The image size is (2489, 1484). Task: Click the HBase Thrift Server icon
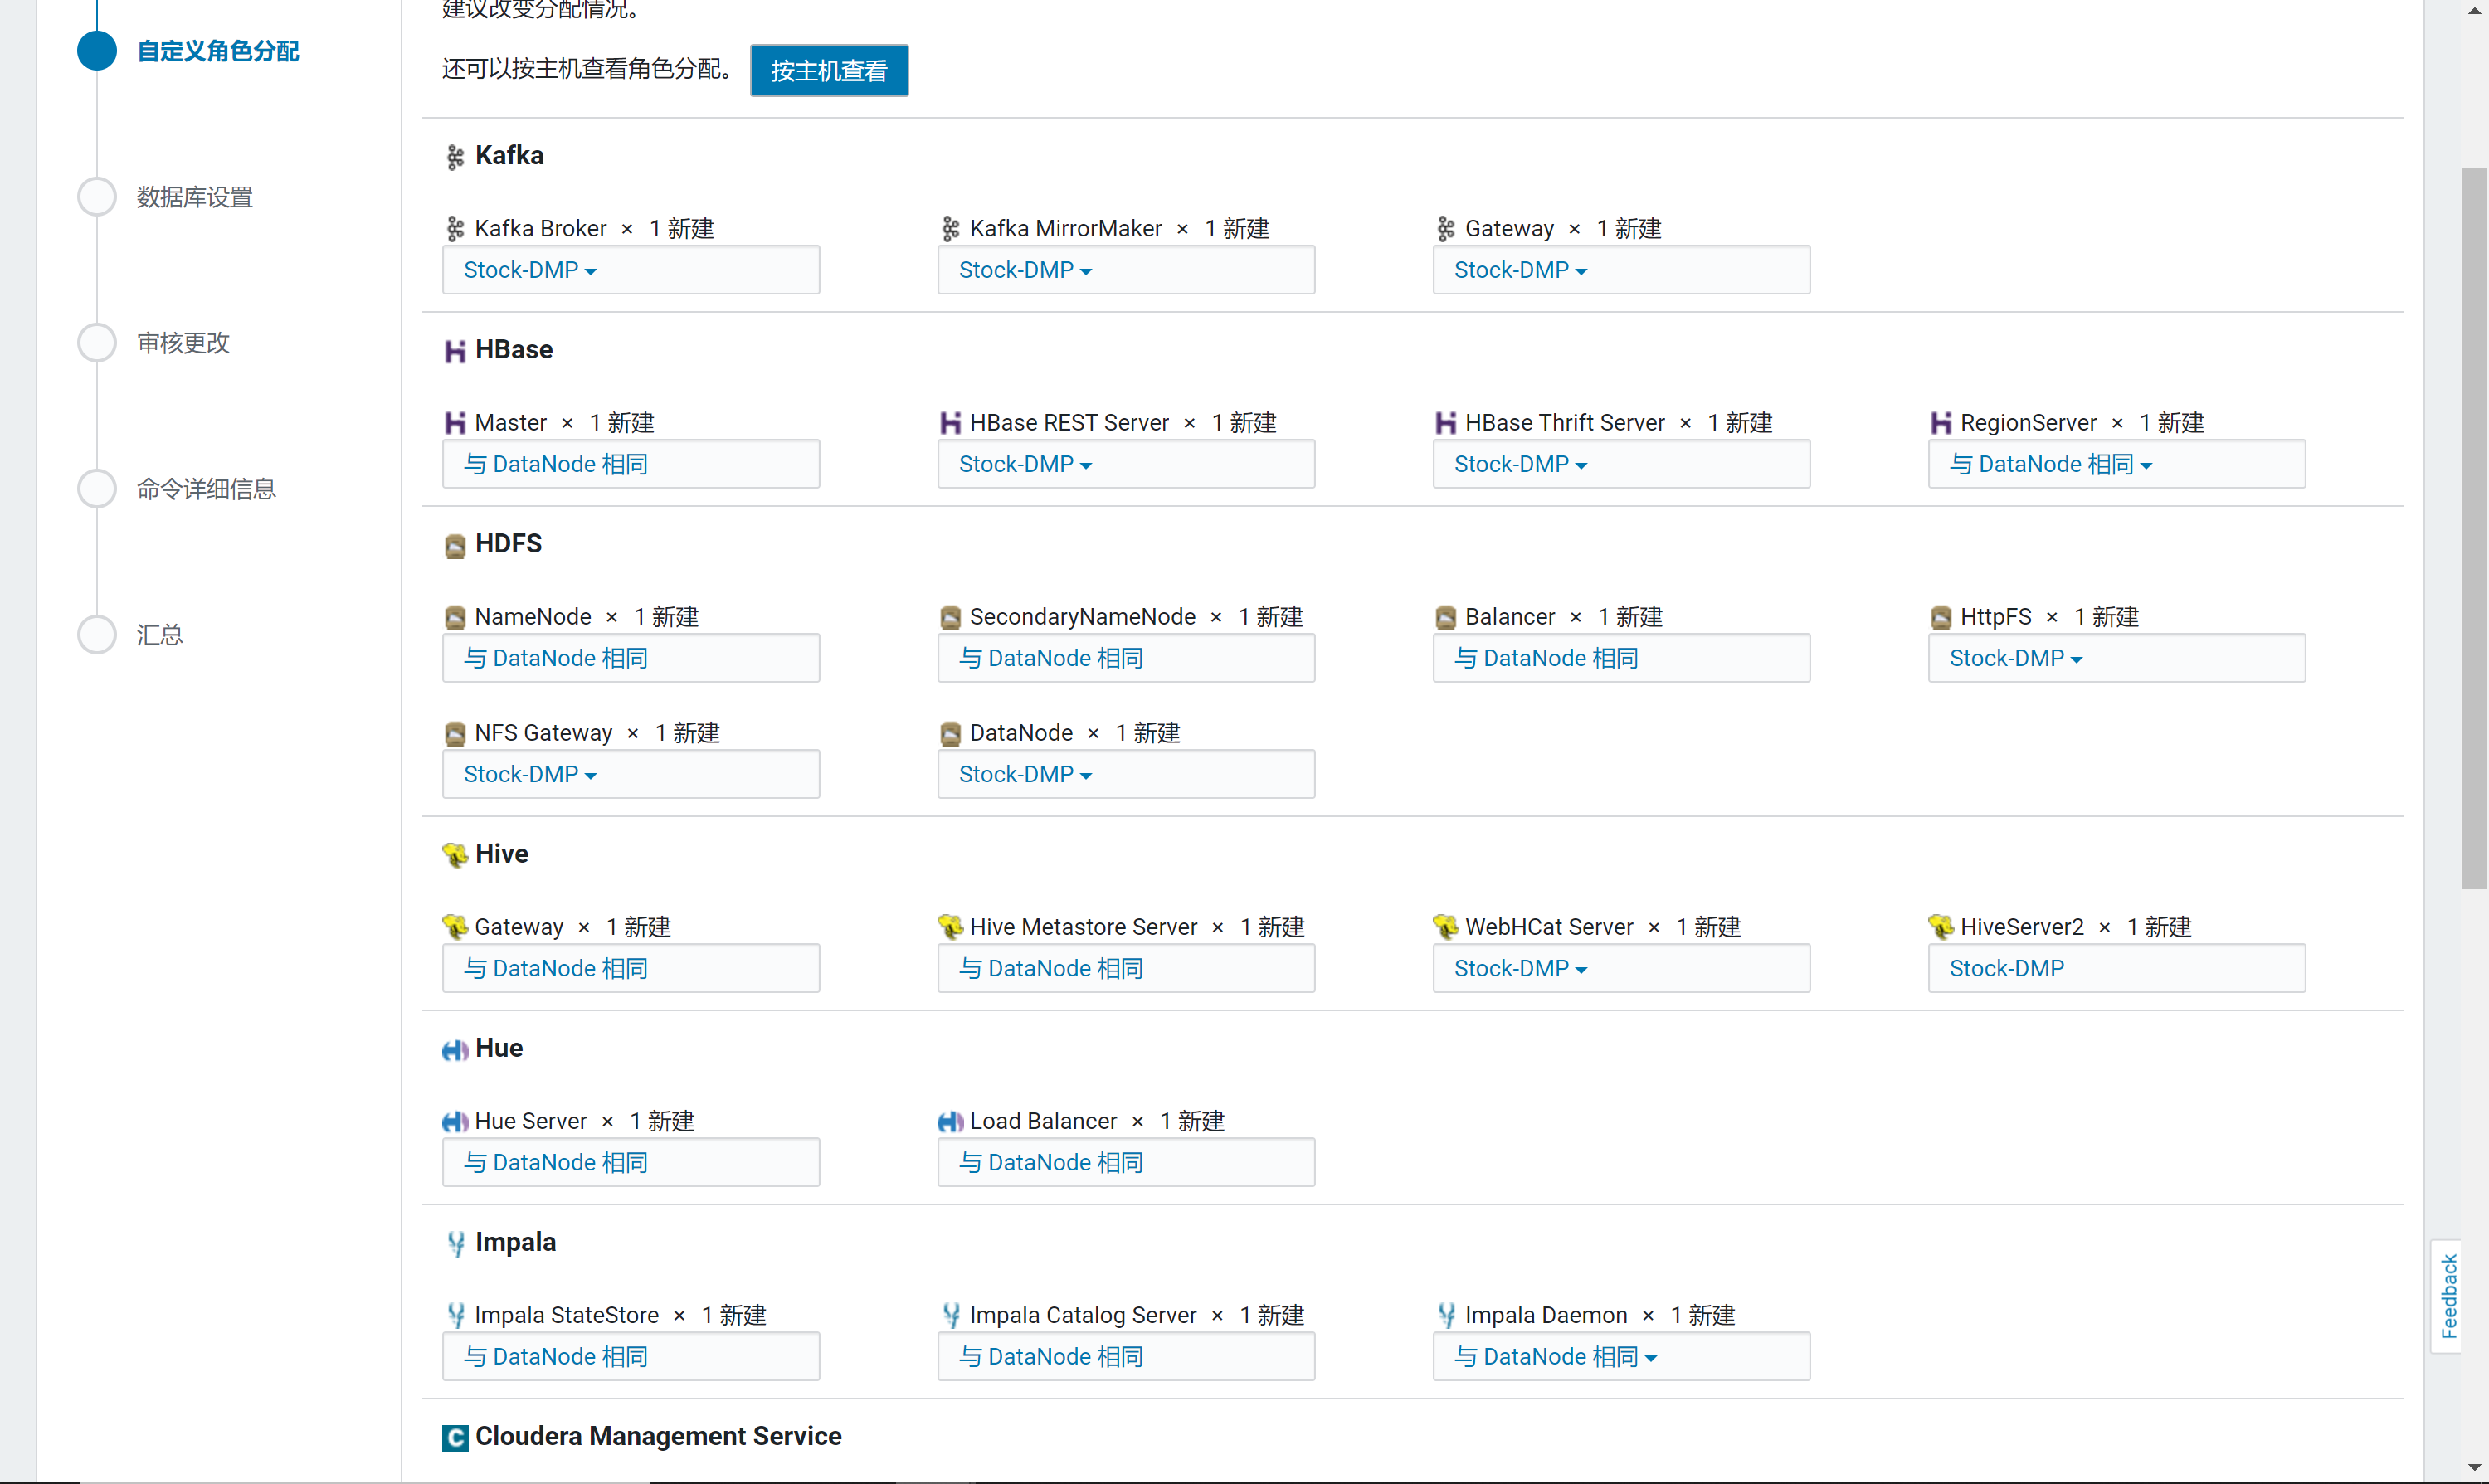(x=1446, y=423)
